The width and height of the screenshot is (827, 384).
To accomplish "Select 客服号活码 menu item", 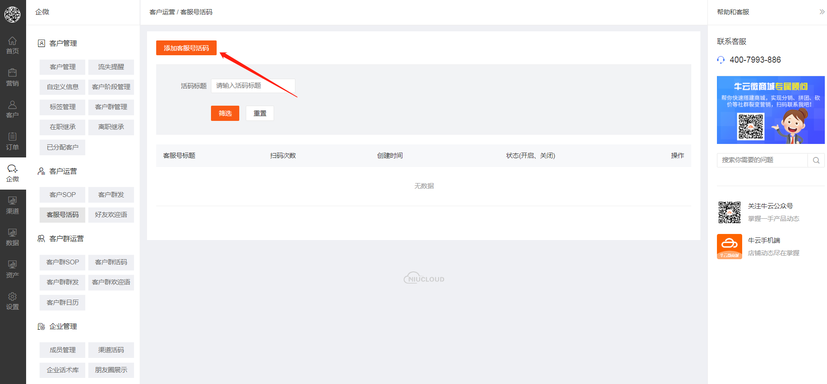I will [x=62, y=215].
